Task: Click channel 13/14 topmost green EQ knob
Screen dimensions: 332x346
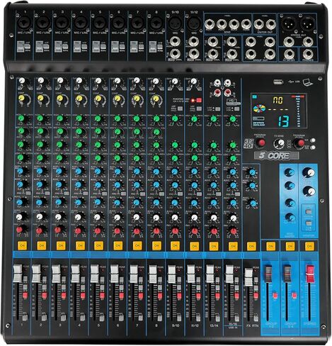Action: 213,118
